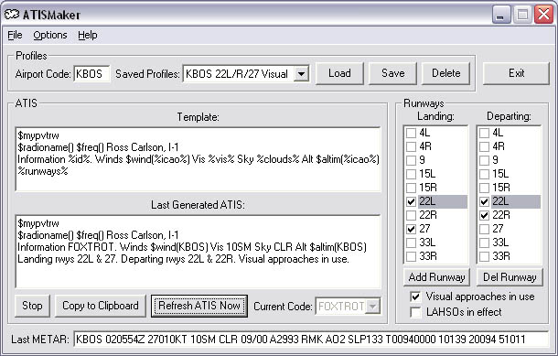
Task: Click Refresh ATIS Now button
Action: [199, 306]
